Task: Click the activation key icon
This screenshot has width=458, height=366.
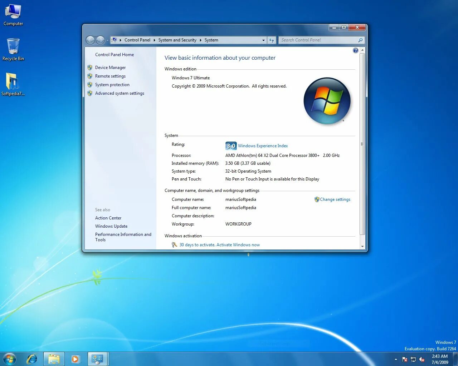Action: click(x=174, y=245)
